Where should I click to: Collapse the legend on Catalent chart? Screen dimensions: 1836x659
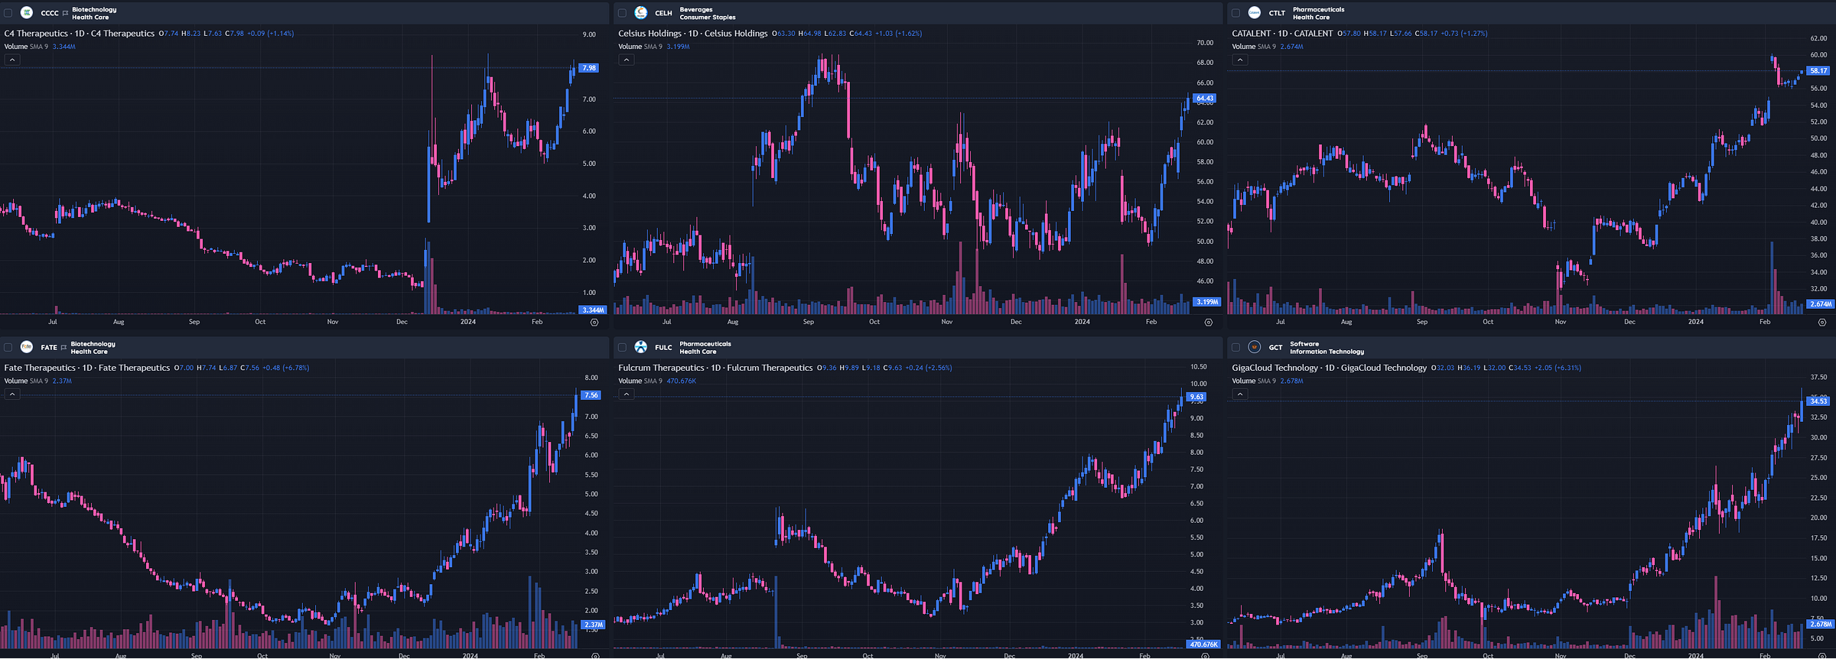coord(1240,60)
